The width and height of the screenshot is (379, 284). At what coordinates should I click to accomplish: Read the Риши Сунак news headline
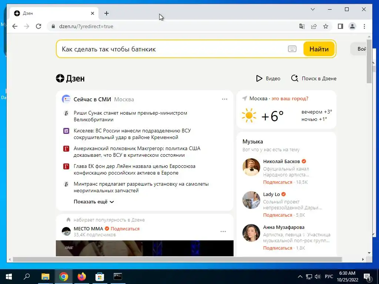pyautogui.click(x=130, y=116)
